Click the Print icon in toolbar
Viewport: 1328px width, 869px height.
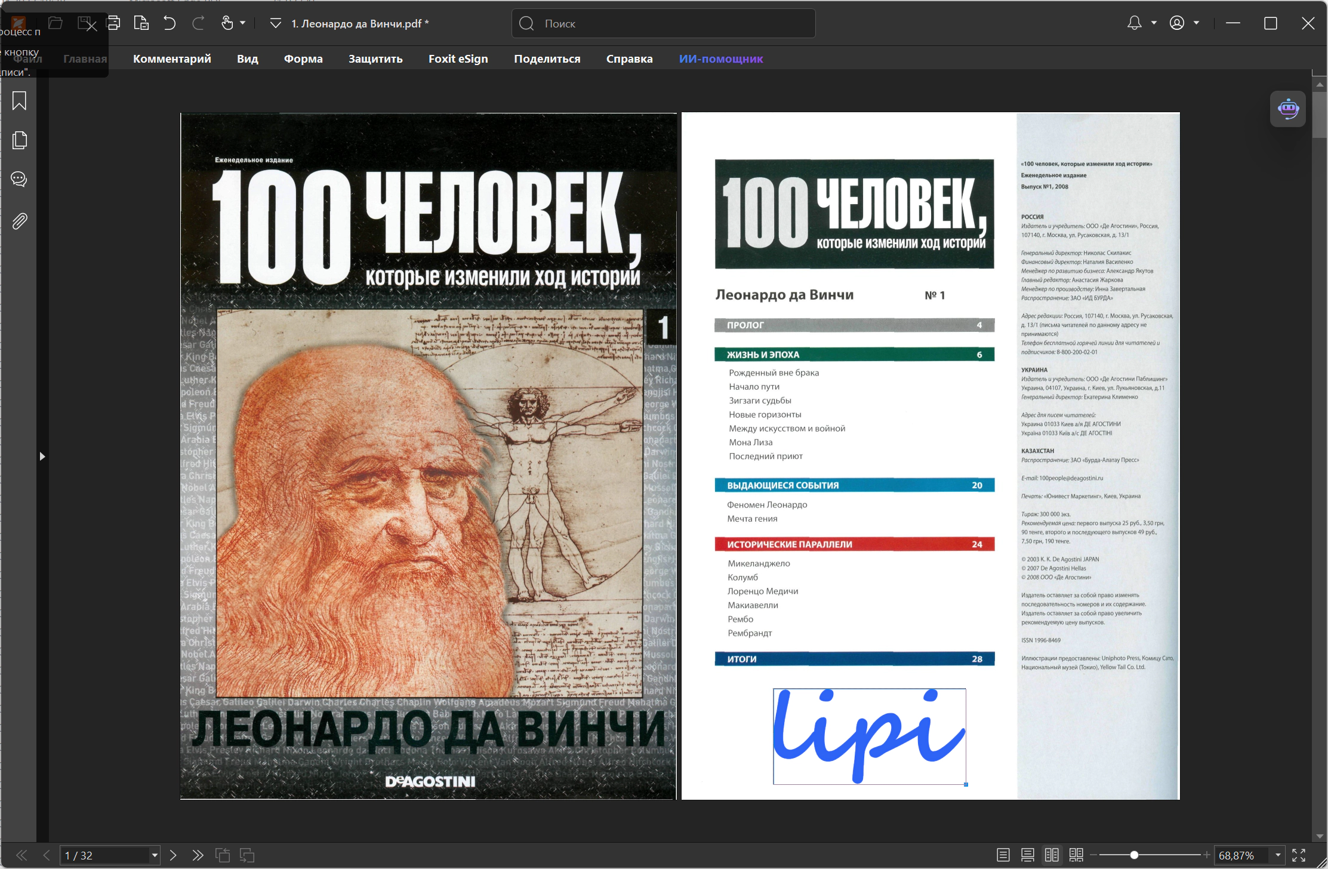(x=113, y=23)
